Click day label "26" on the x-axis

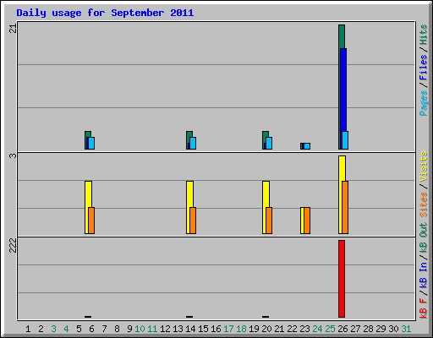343,329
